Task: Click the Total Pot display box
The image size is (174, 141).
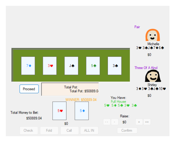Action: [x=70, y=89]
